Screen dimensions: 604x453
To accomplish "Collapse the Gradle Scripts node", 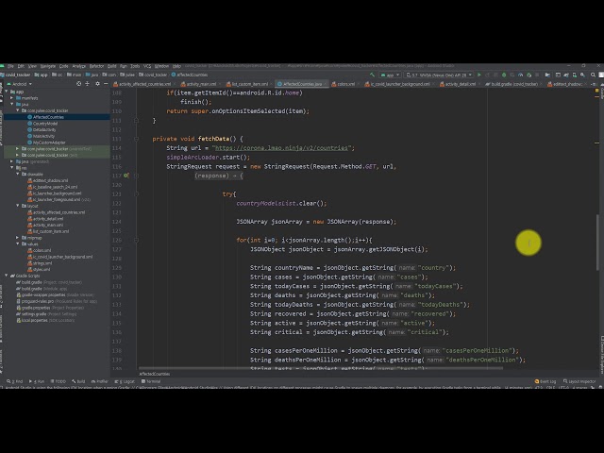I will click(7, 276).
